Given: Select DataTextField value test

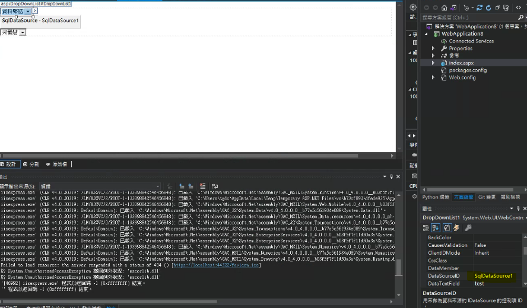Looking at the screenshot, I should pos(480,284).
